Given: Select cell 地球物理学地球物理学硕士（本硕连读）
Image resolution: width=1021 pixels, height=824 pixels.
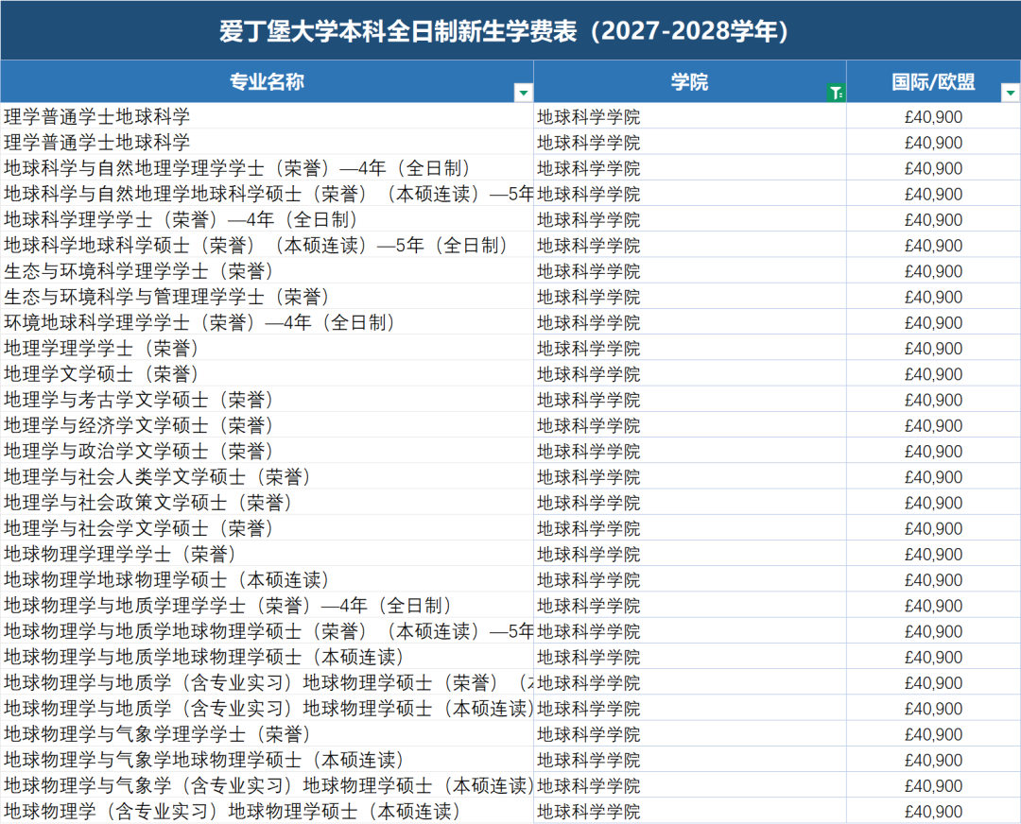Looking at the screenshot, I should tap(267, 580).
